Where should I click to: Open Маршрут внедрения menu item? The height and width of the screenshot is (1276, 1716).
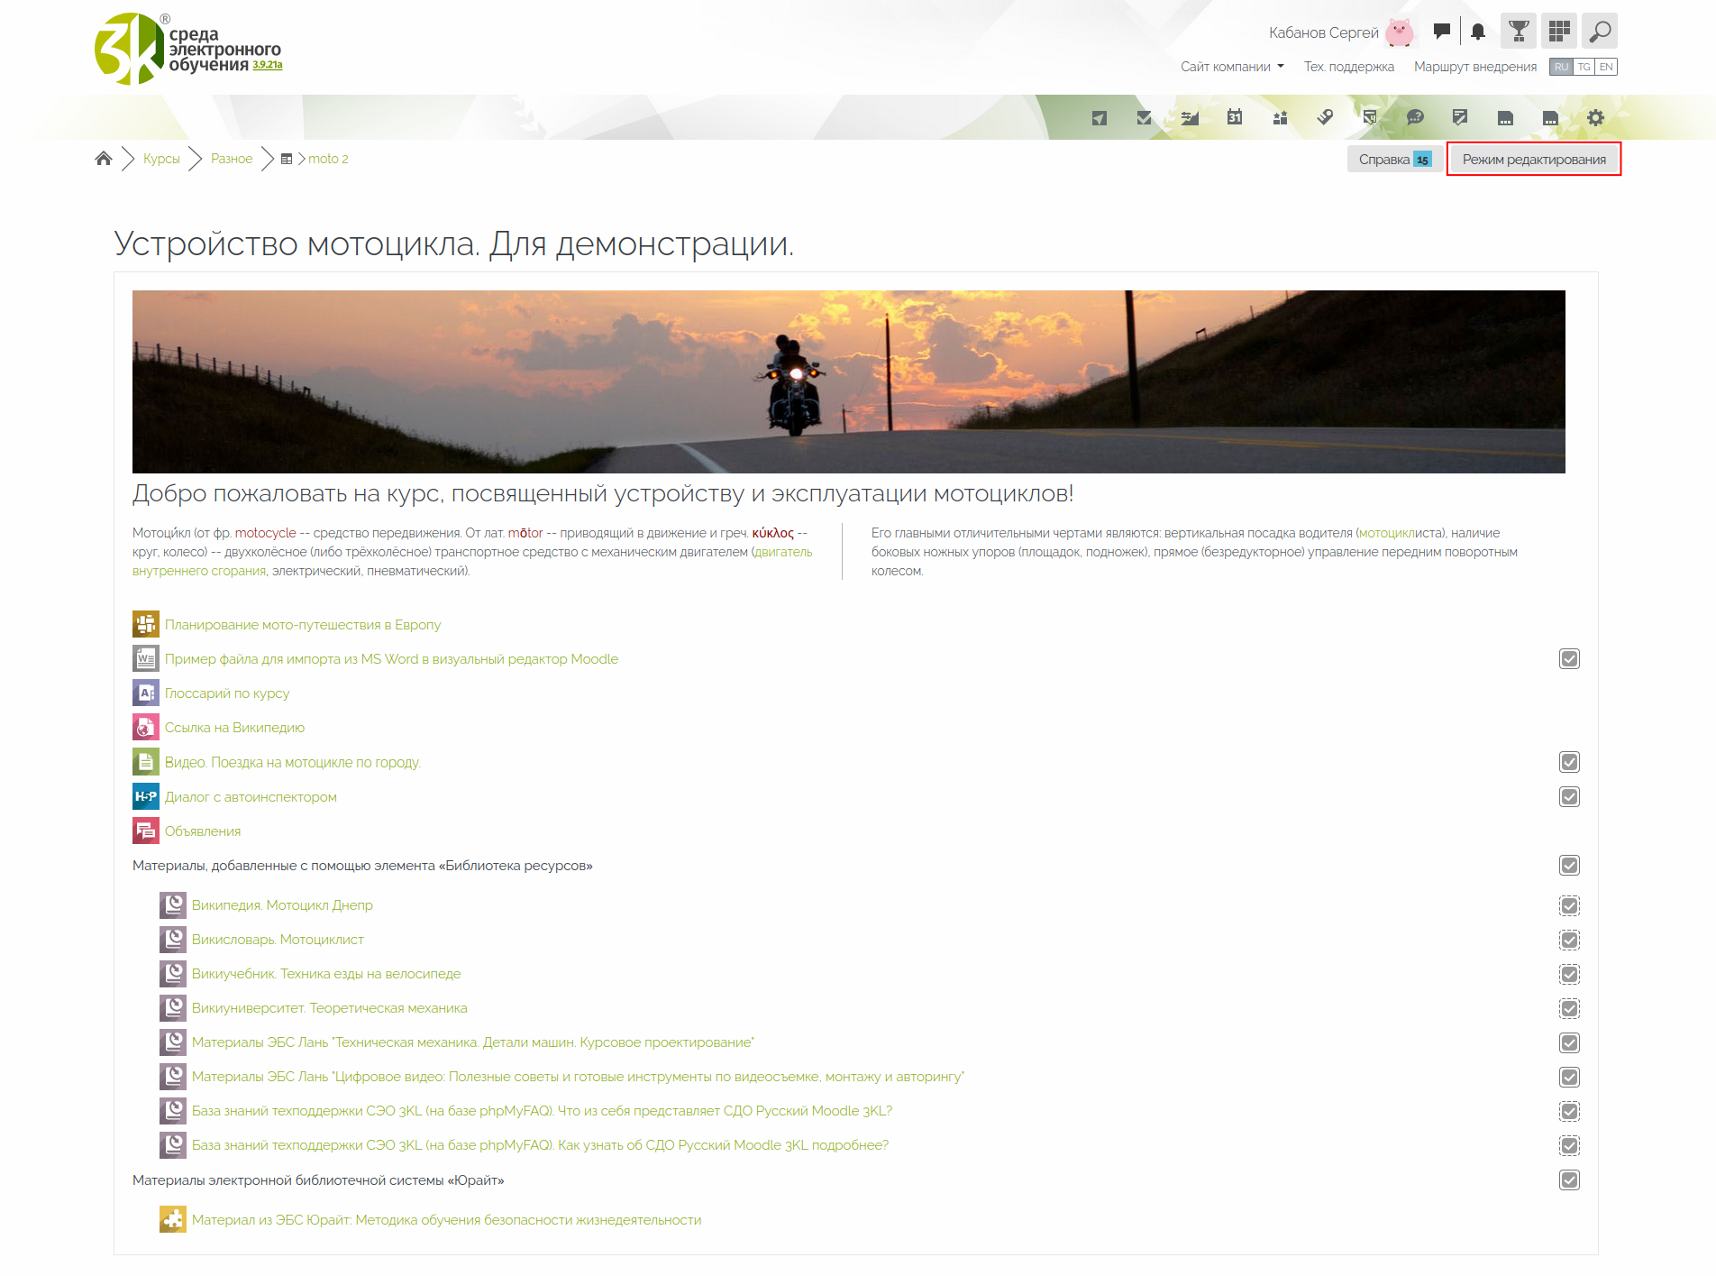pyautogui.click(x=1475, y=67)
